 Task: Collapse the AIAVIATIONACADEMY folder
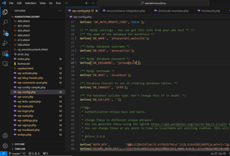(27, 17)
